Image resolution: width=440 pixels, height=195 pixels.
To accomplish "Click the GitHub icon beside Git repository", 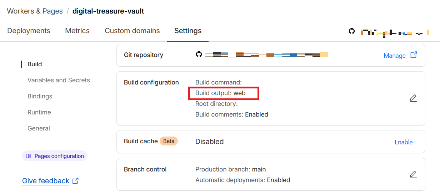I will [199, 55].
